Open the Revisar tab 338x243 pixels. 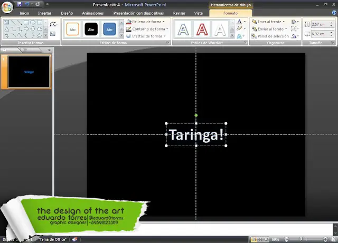179,13
